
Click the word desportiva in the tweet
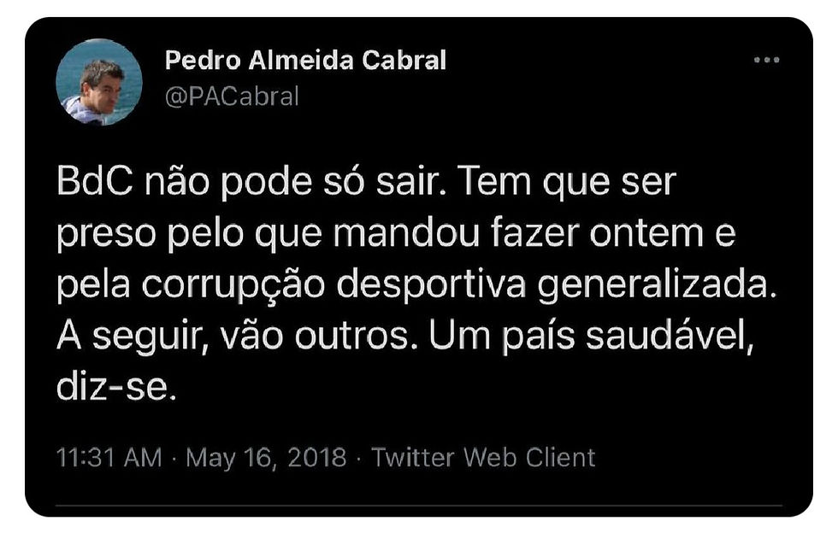(x=431, y=286)
